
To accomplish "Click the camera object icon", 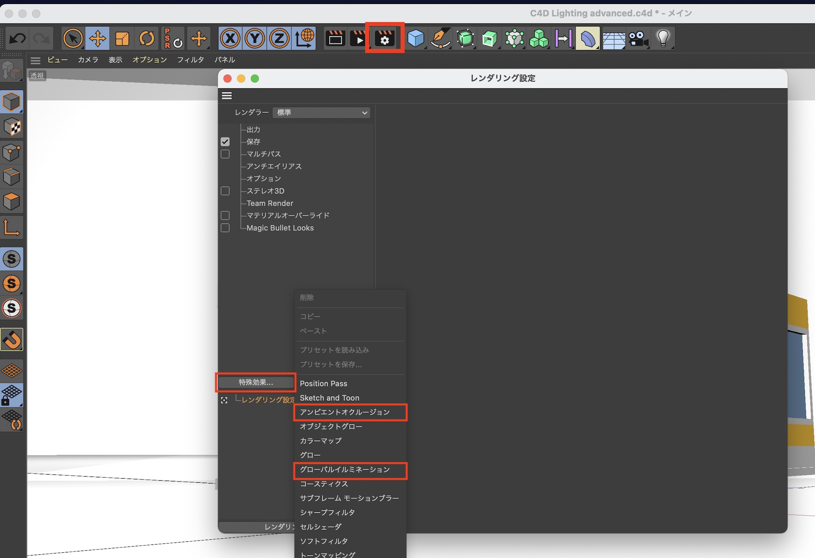I will point(638,39).
